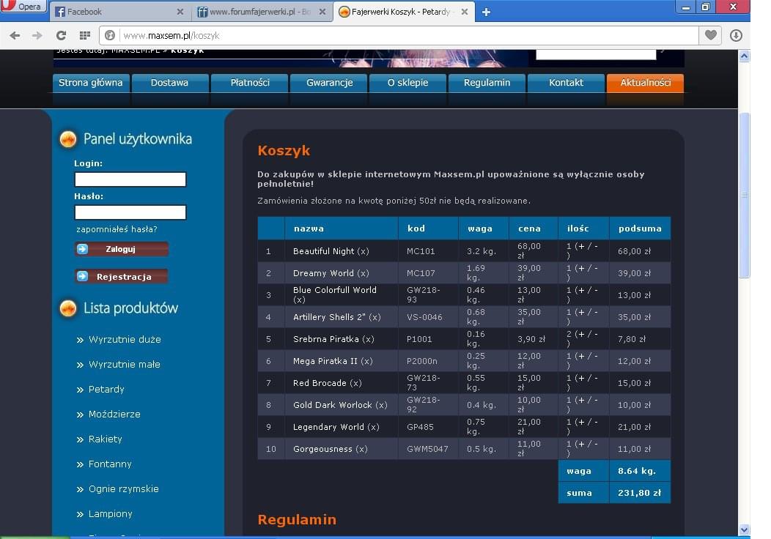This screenshot has height=539, width=771.
Task: Open a new tab with plus icon
Action: pyautogui.click(x=486, y=12)
